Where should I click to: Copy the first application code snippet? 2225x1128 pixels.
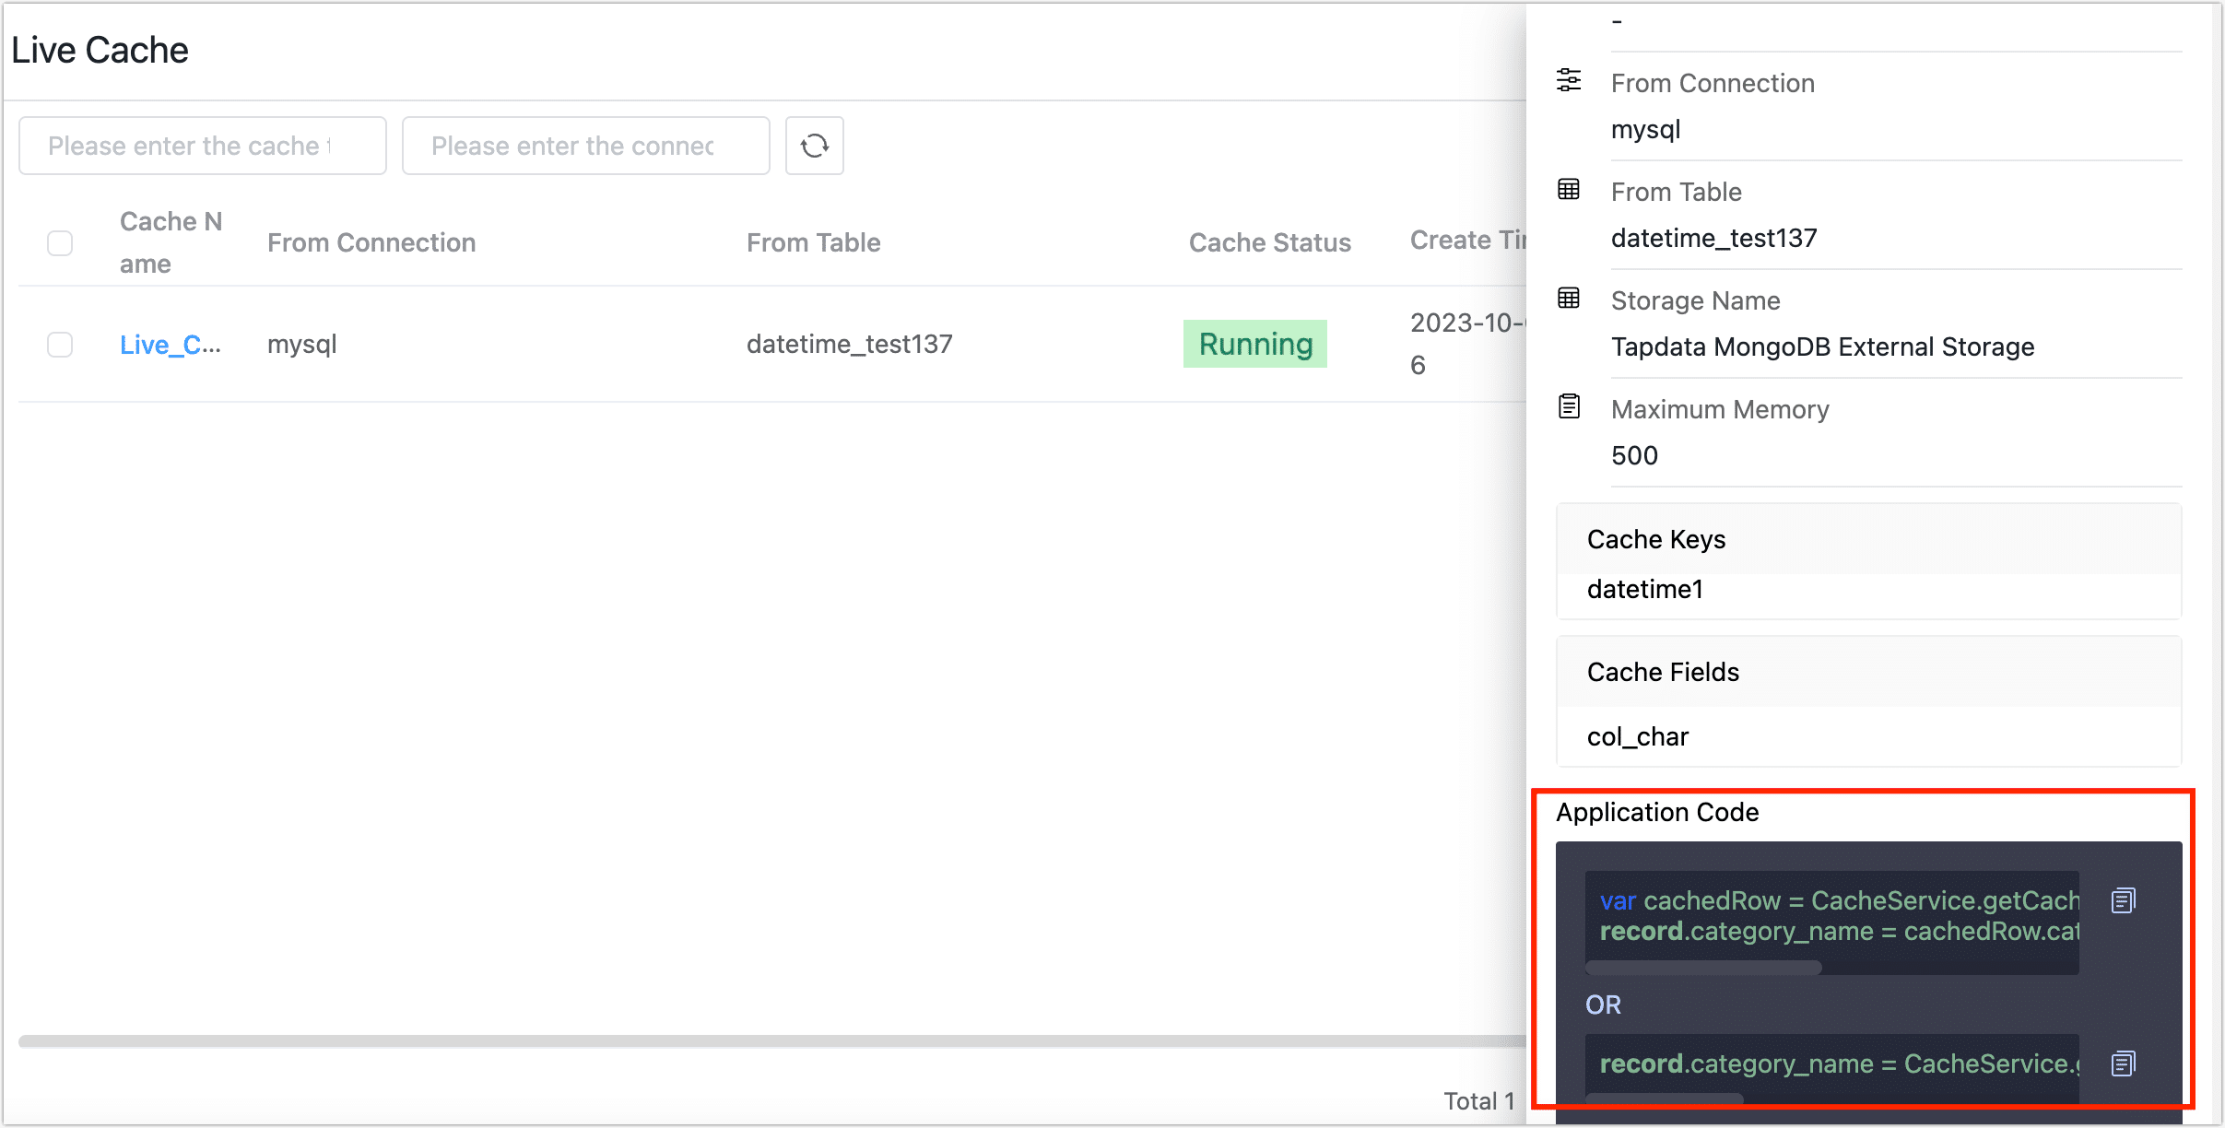(2123, 900)
